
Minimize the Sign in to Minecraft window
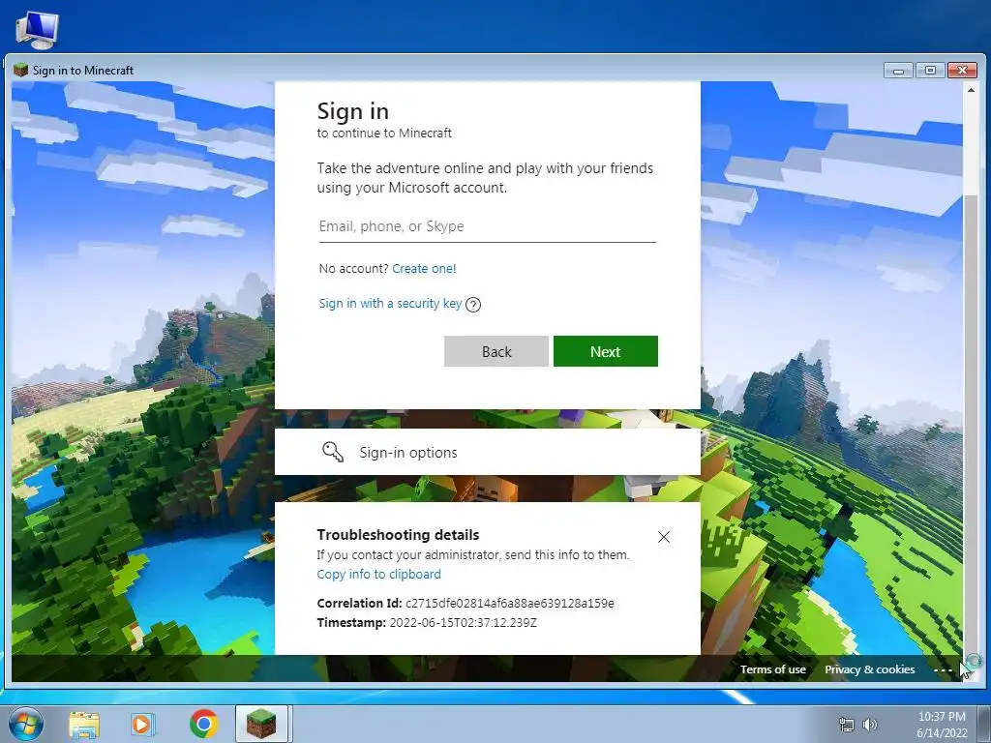point(898,70)
